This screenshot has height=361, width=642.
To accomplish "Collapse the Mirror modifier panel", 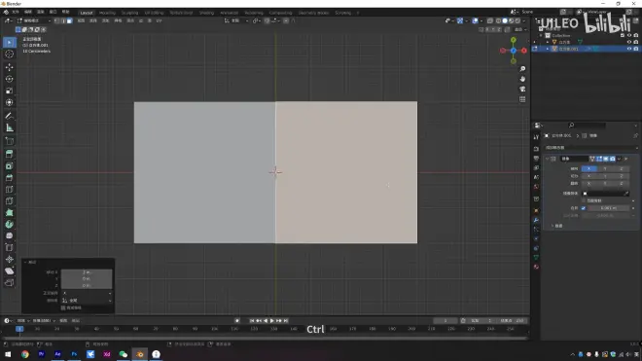I will click(548, 159).
